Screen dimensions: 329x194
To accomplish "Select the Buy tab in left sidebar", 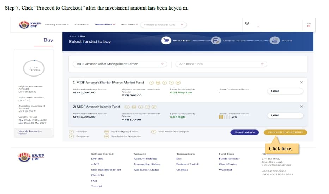I will click(48, 40).
